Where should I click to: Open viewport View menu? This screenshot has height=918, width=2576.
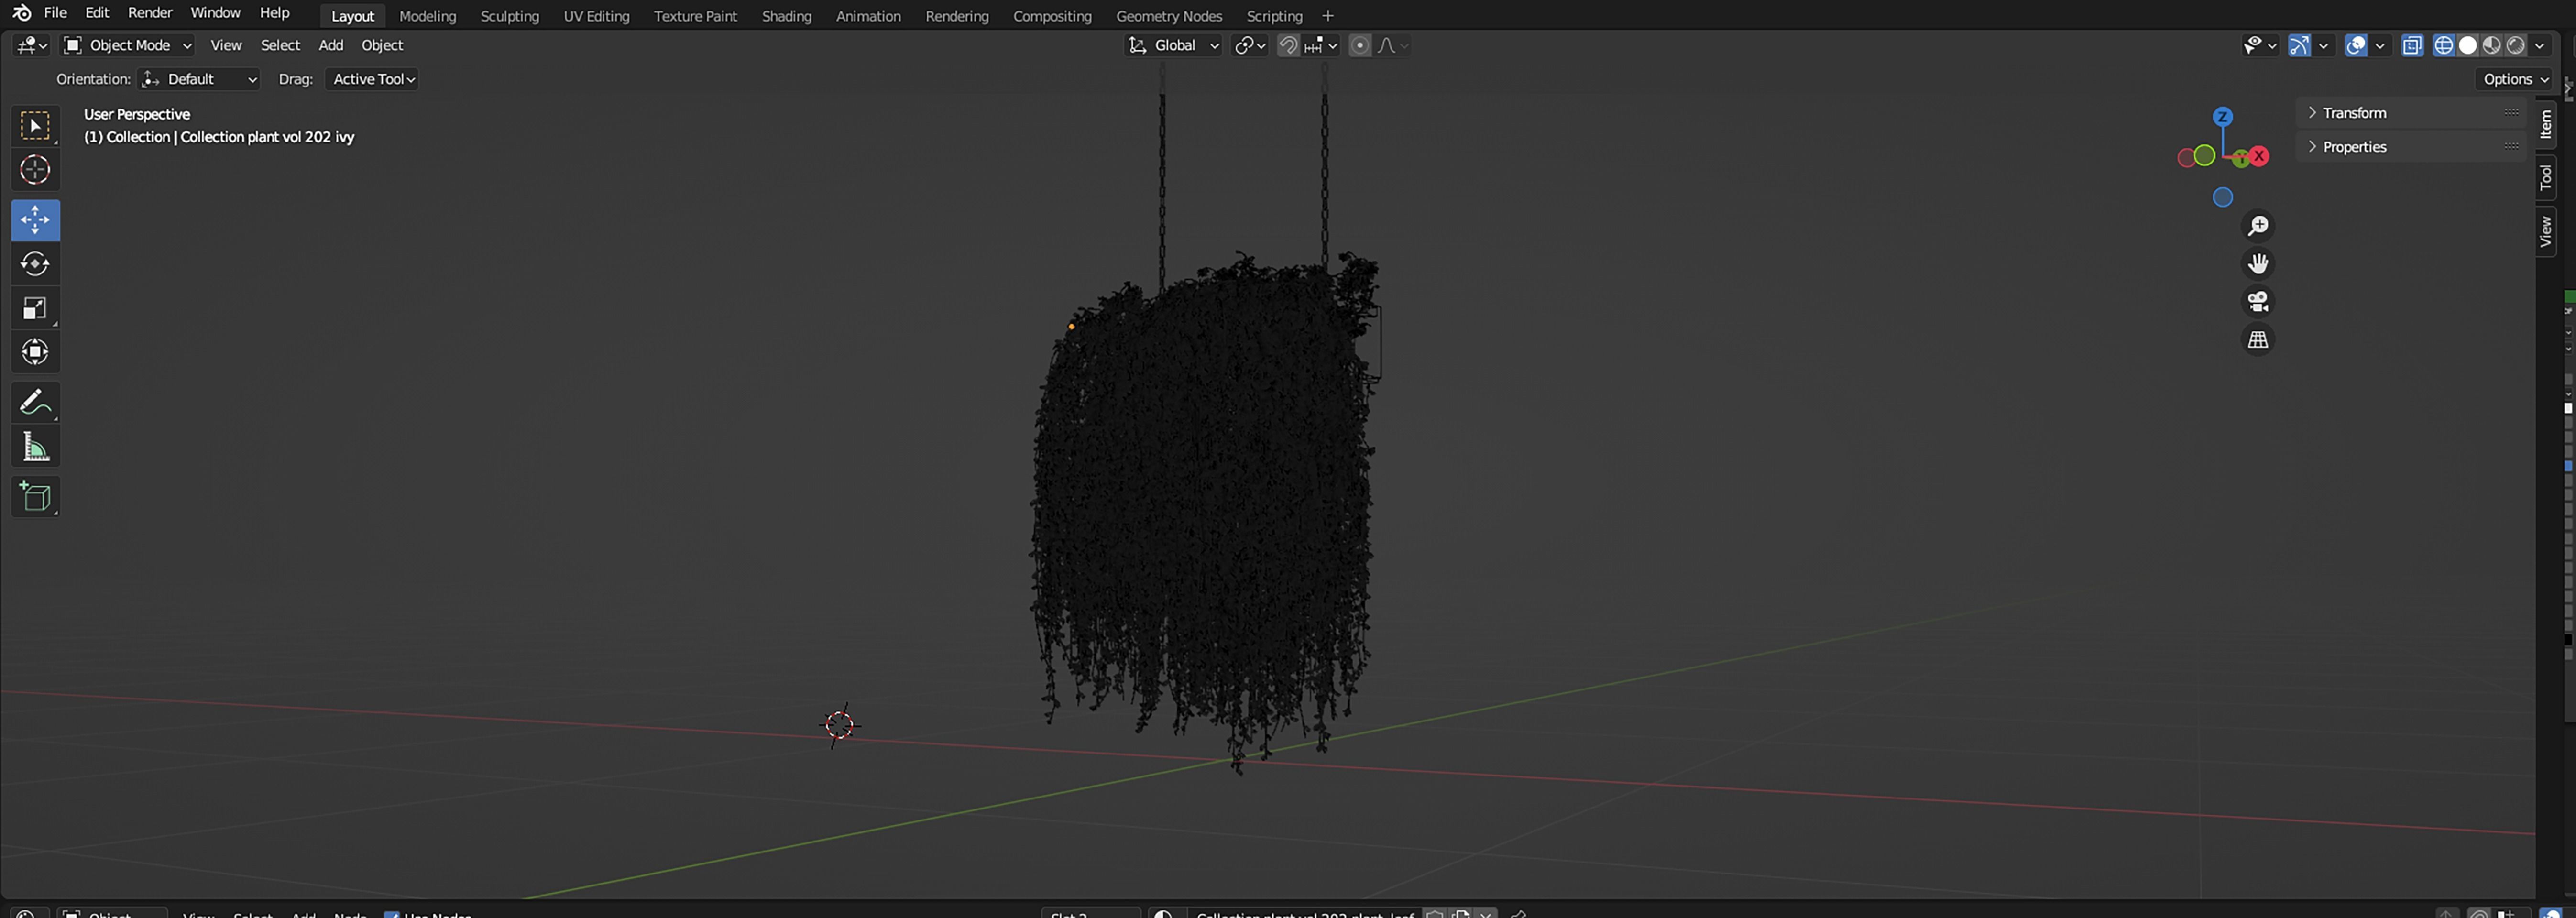pos(226,45)
